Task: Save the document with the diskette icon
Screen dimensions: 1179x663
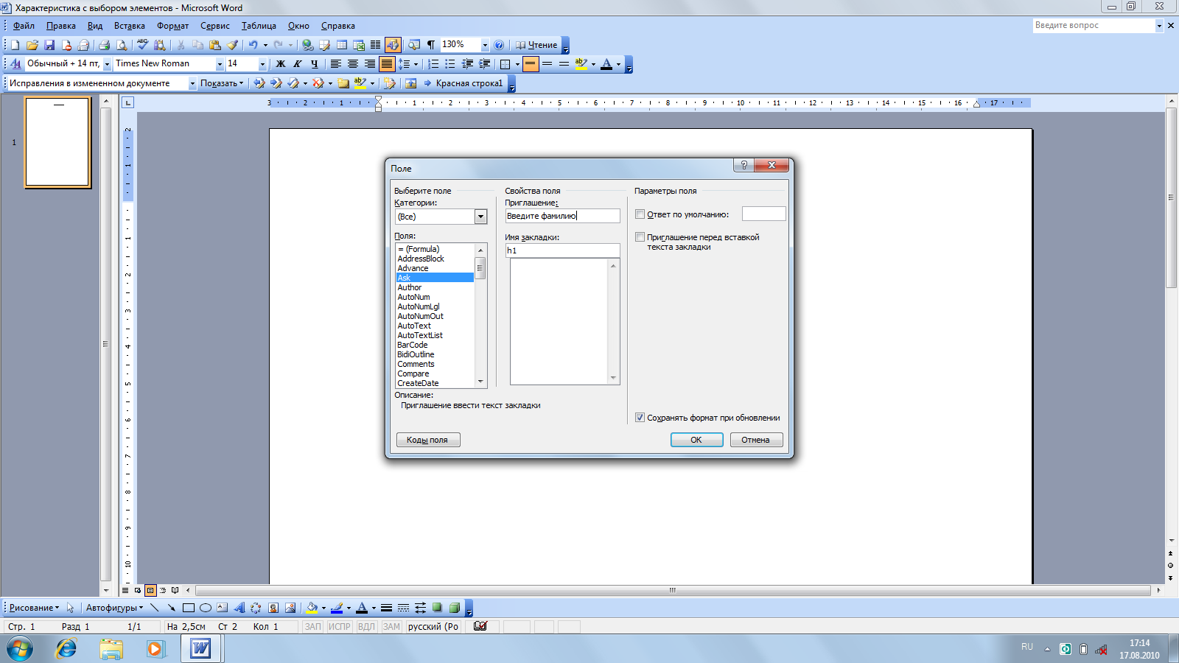Action: 49,45
